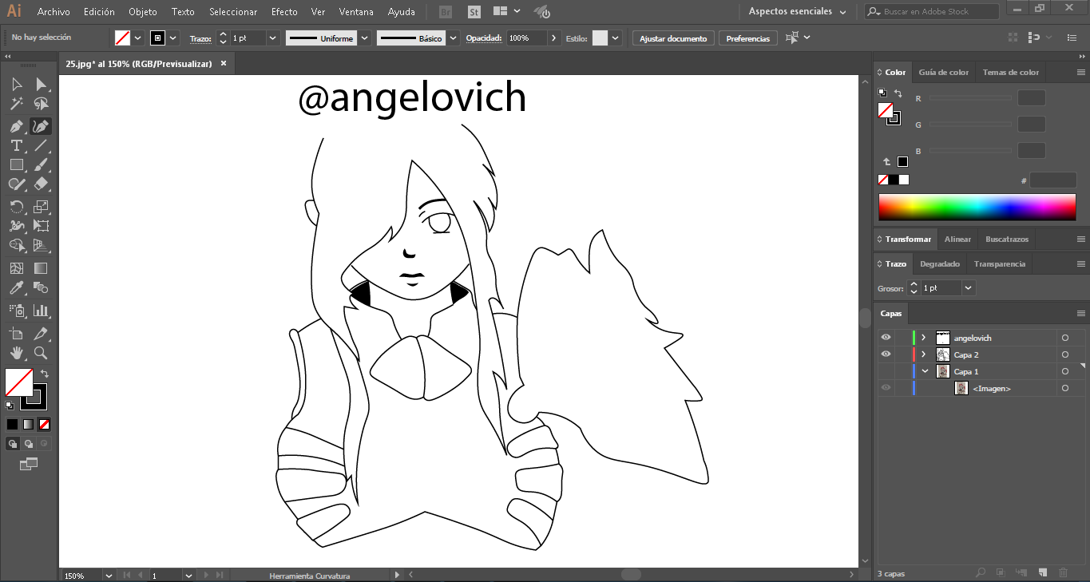
Task: Select the Slice tool
Action: click(41, 334)
